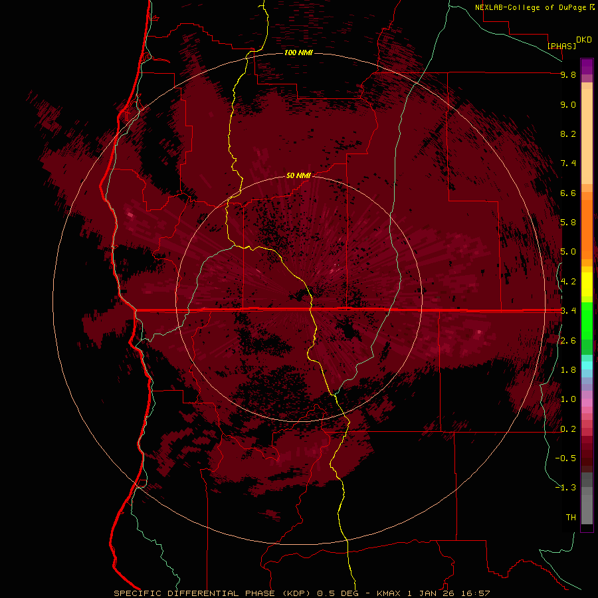Click the 9.0 value on the color scale
Viewport: 598px width, 598px height.
(x=568, y=104)
